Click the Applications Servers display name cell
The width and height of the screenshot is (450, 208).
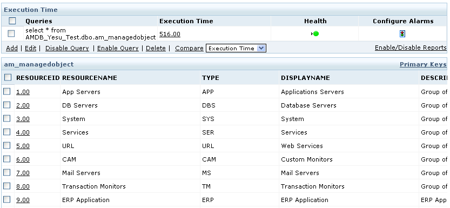point(313,92)
